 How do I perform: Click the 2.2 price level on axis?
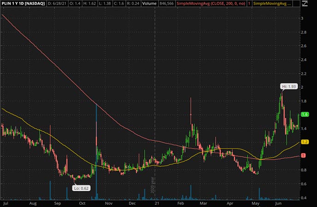(x=304, y=74)
